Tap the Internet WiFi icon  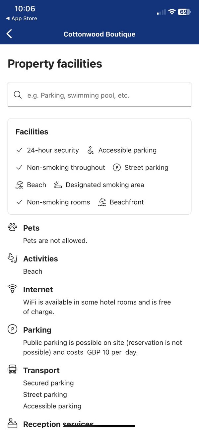(12, 289)
